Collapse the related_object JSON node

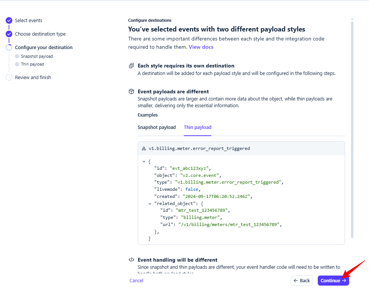(x=150, y=204)
